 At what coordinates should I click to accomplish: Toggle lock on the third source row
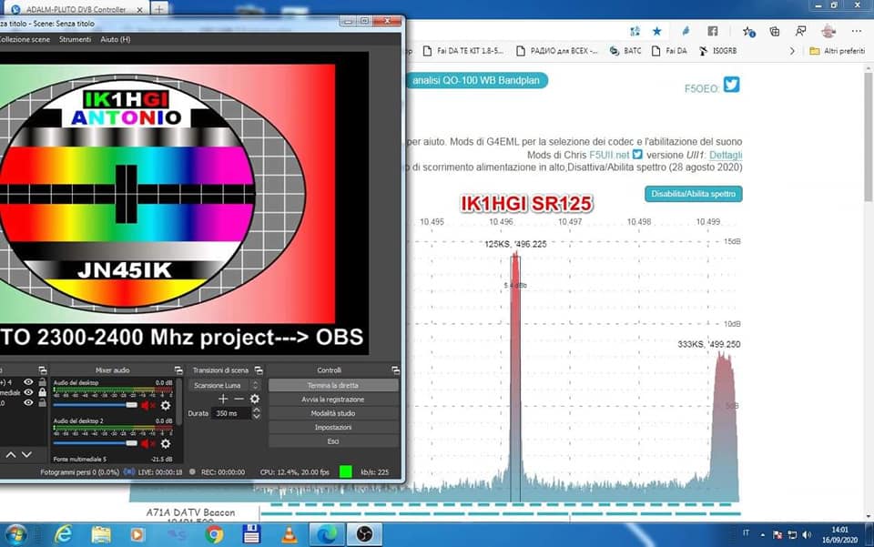click(x=43, y=402)
